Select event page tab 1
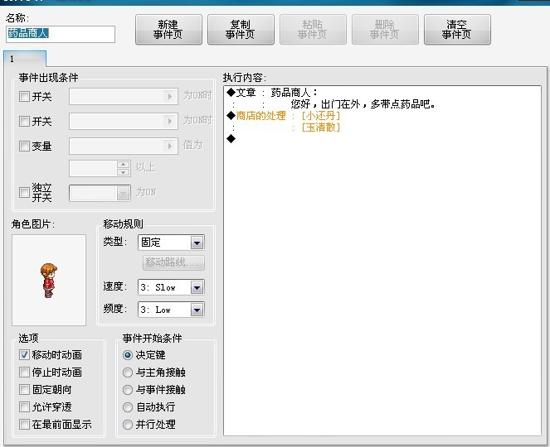Viewport: 550px width, 447px height. click(25, 59)
